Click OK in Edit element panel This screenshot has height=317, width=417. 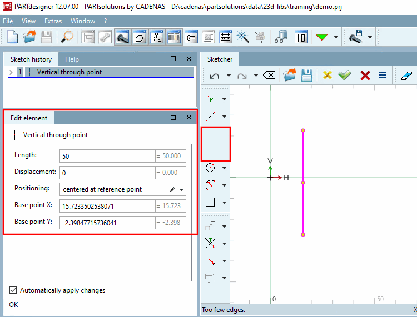click(x=13, y=305)
